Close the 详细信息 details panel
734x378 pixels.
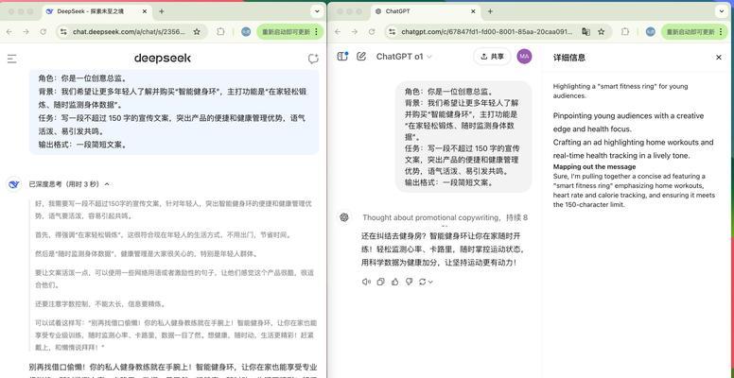point(719,57)
